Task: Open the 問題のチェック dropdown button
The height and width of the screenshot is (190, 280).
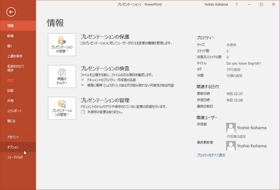Action: pyautogui.click(x=62, y=77)
